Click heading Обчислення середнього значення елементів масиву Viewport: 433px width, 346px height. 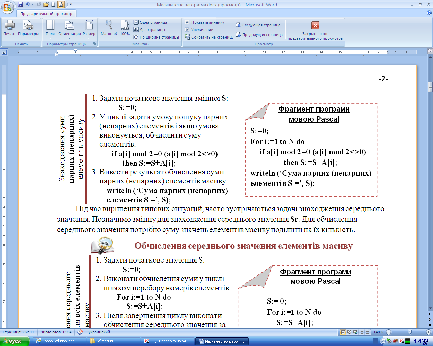[x=244, y=246]
